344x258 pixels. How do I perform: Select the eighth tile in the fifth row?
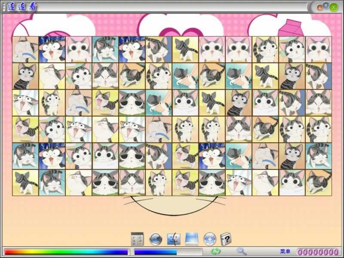tap(212, 156)
